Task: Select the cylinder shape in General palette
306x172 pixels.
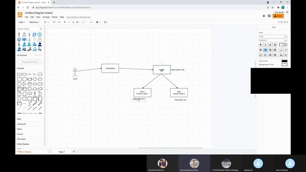Action: (30, 84)
